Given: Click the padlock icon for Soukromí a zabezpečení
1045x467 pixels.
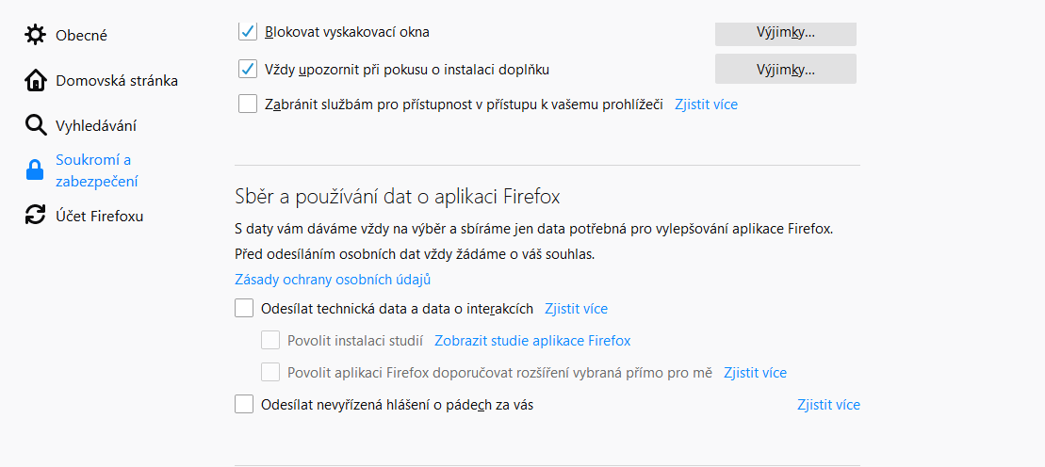Looking at the screenshot, I should click(35, 170).
